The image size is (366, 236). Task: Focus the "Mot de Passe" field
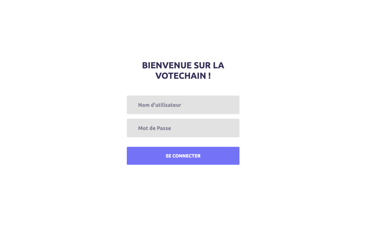coord(183,128)
